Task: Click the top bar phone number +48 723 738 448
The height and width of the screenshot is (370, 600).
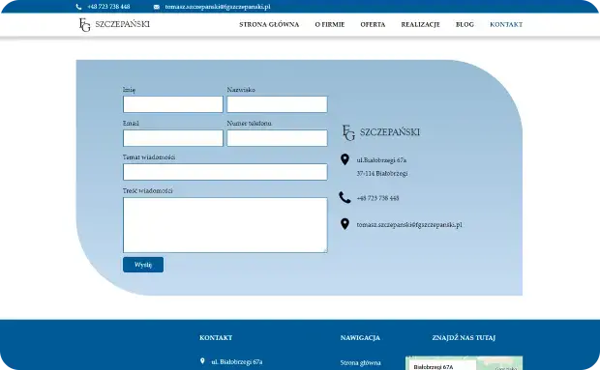Action: click(x=108, y=7)
